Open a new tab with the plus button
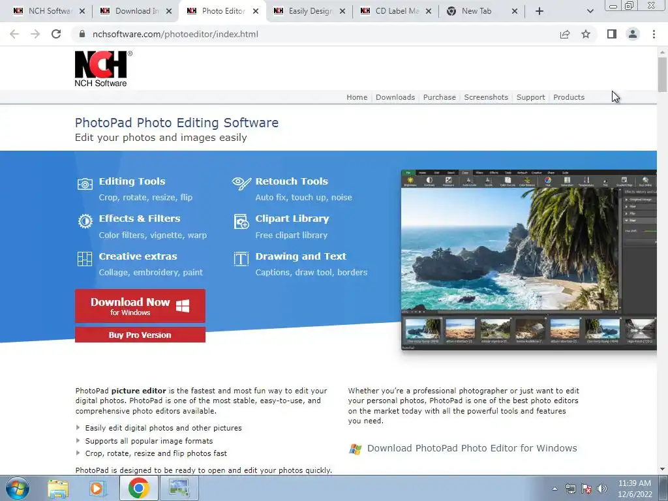The height and width of the screenshot is (501, 668). [539, 11]
